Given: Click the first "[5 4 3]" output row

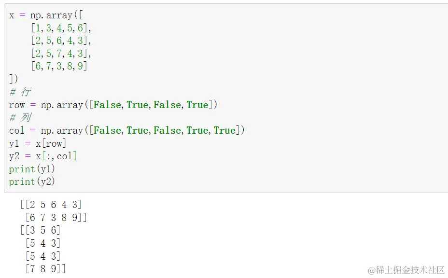Looking at the screenshot, I should (43, 243).
